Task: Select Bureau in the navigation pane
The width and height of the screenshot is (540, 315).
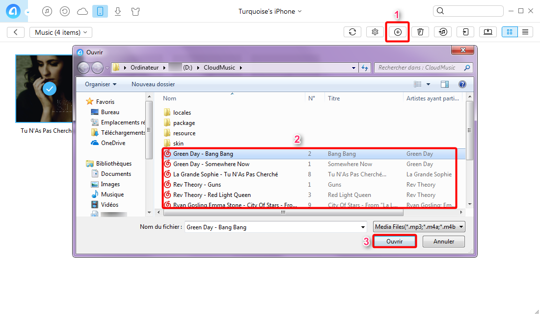Action: [x=105, y=112]
